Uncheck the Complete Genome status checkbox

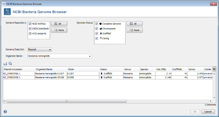click(97, 24)
